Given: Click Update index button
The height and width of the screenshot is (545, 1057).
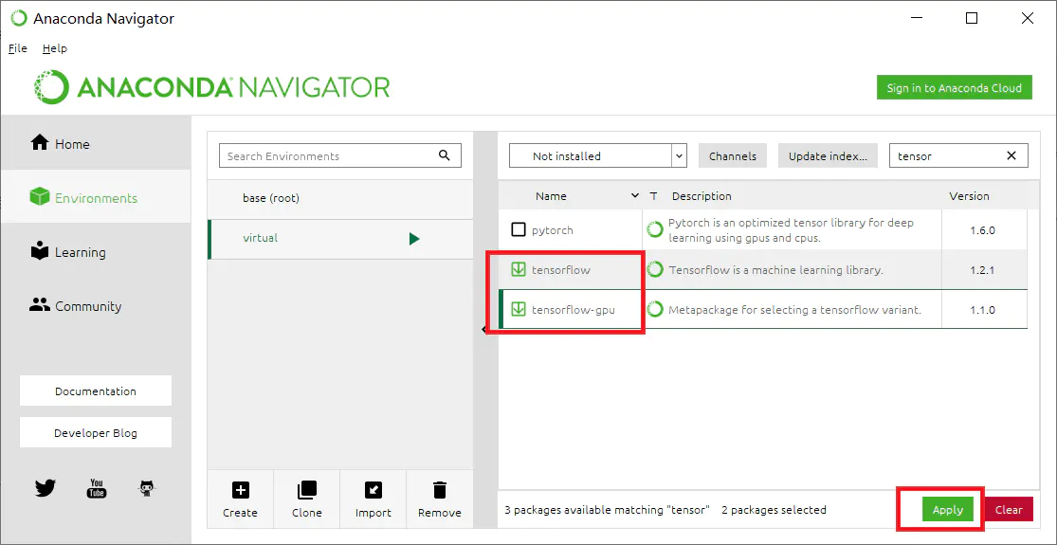Looking at the screenshot, I should (x=828, y=155).
